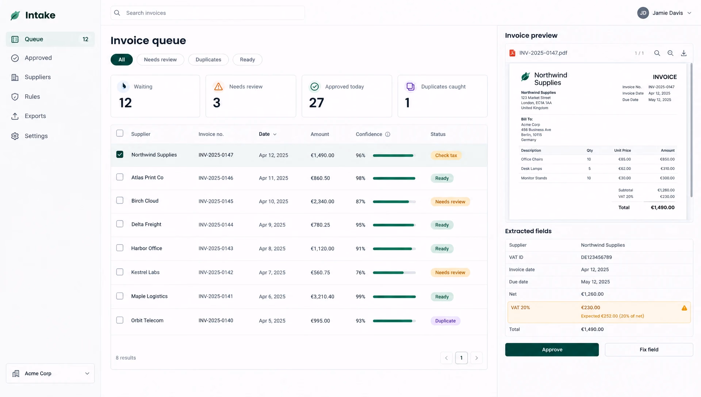Image resolution: width=701 pixels, height=397 pixels.
Task: Select the Duplicates filter tab
Action: (x=208, y=60)
